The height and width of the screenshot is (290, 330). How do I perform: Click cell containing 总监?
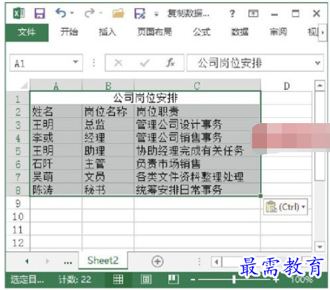click(x=108, y=125)
